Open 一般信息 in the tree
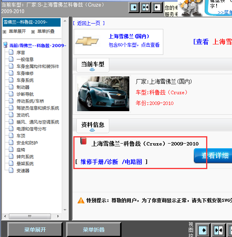Viewport: 232px width, 237px height. point(25,59)
